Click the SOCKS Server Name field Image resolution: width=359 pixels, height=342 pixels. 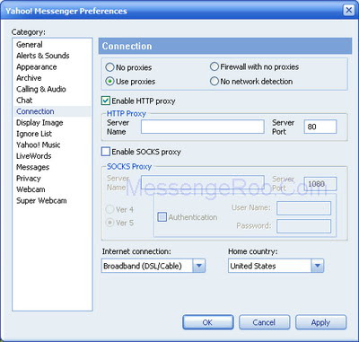tap(203, 183)
